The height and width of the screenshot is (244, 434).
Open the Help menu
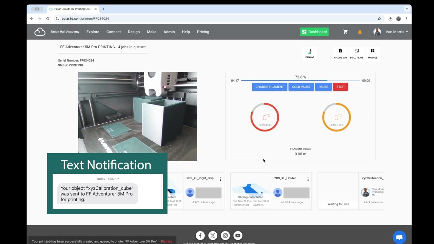[186, 32]
